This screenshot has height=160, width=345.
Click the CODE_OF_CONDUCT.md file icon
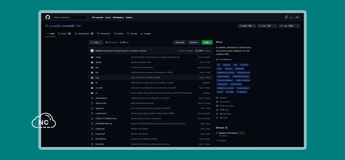[92, 118]
